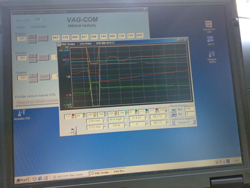The image size is (250, 188).
Task: Click the third quick launch icon on taskbar
Action: tap(45, 178)
